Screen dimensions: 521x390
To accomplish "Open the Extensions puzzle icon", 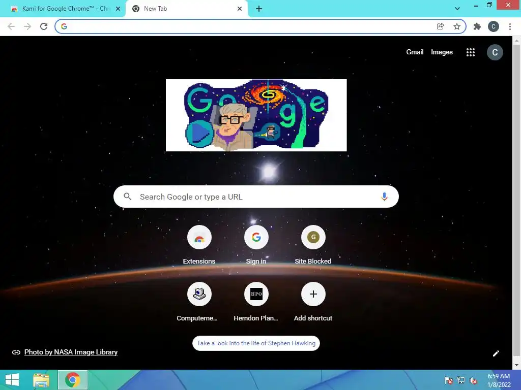I will [477, 26].
